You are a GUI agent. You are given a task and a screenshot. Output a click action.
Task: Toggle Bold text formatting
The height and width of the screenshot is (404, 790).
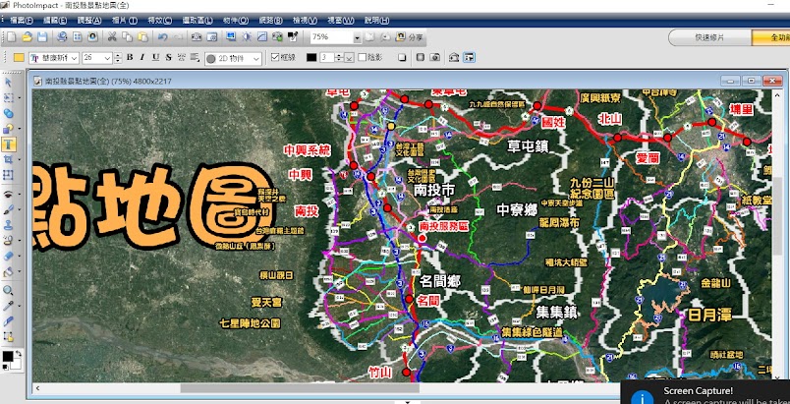[130, 57]
